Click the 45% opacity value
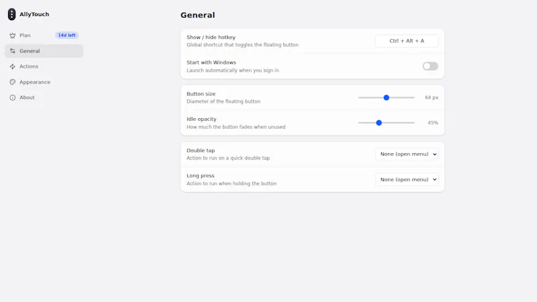 432,123
